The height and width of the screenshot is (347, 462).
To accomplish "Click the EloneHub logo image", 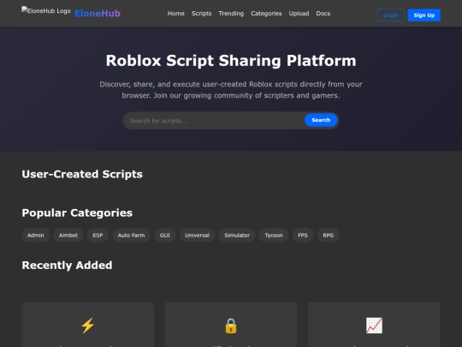I will point(46,10).
